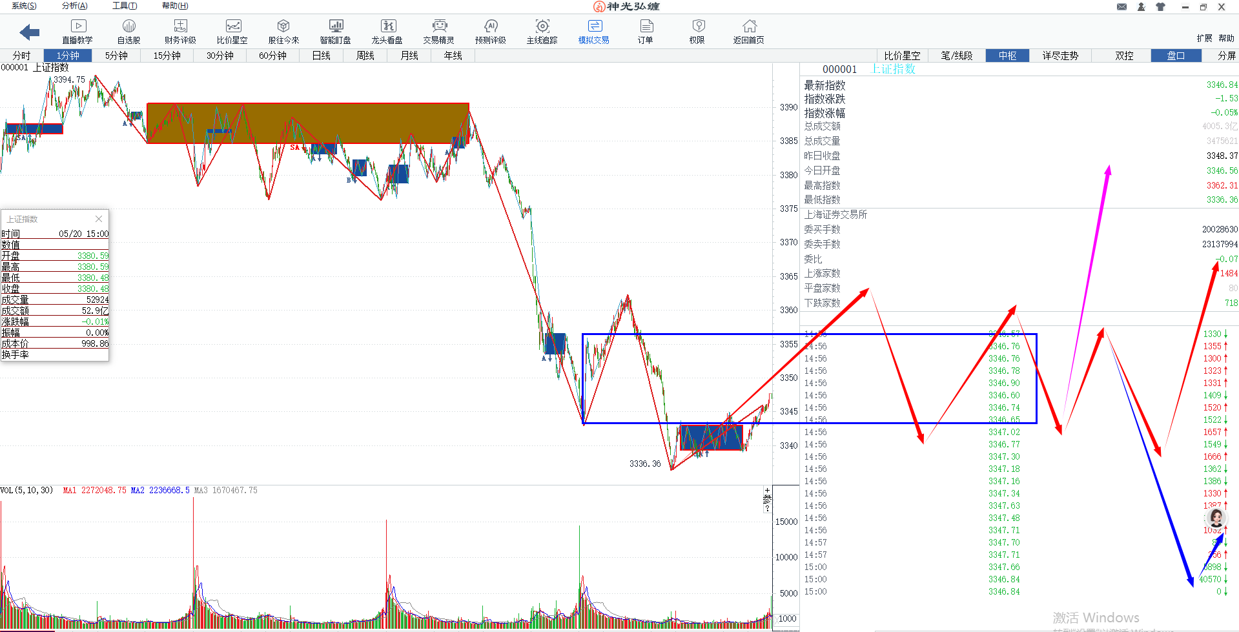Open the mail messages icon

tap(1121, 7)
